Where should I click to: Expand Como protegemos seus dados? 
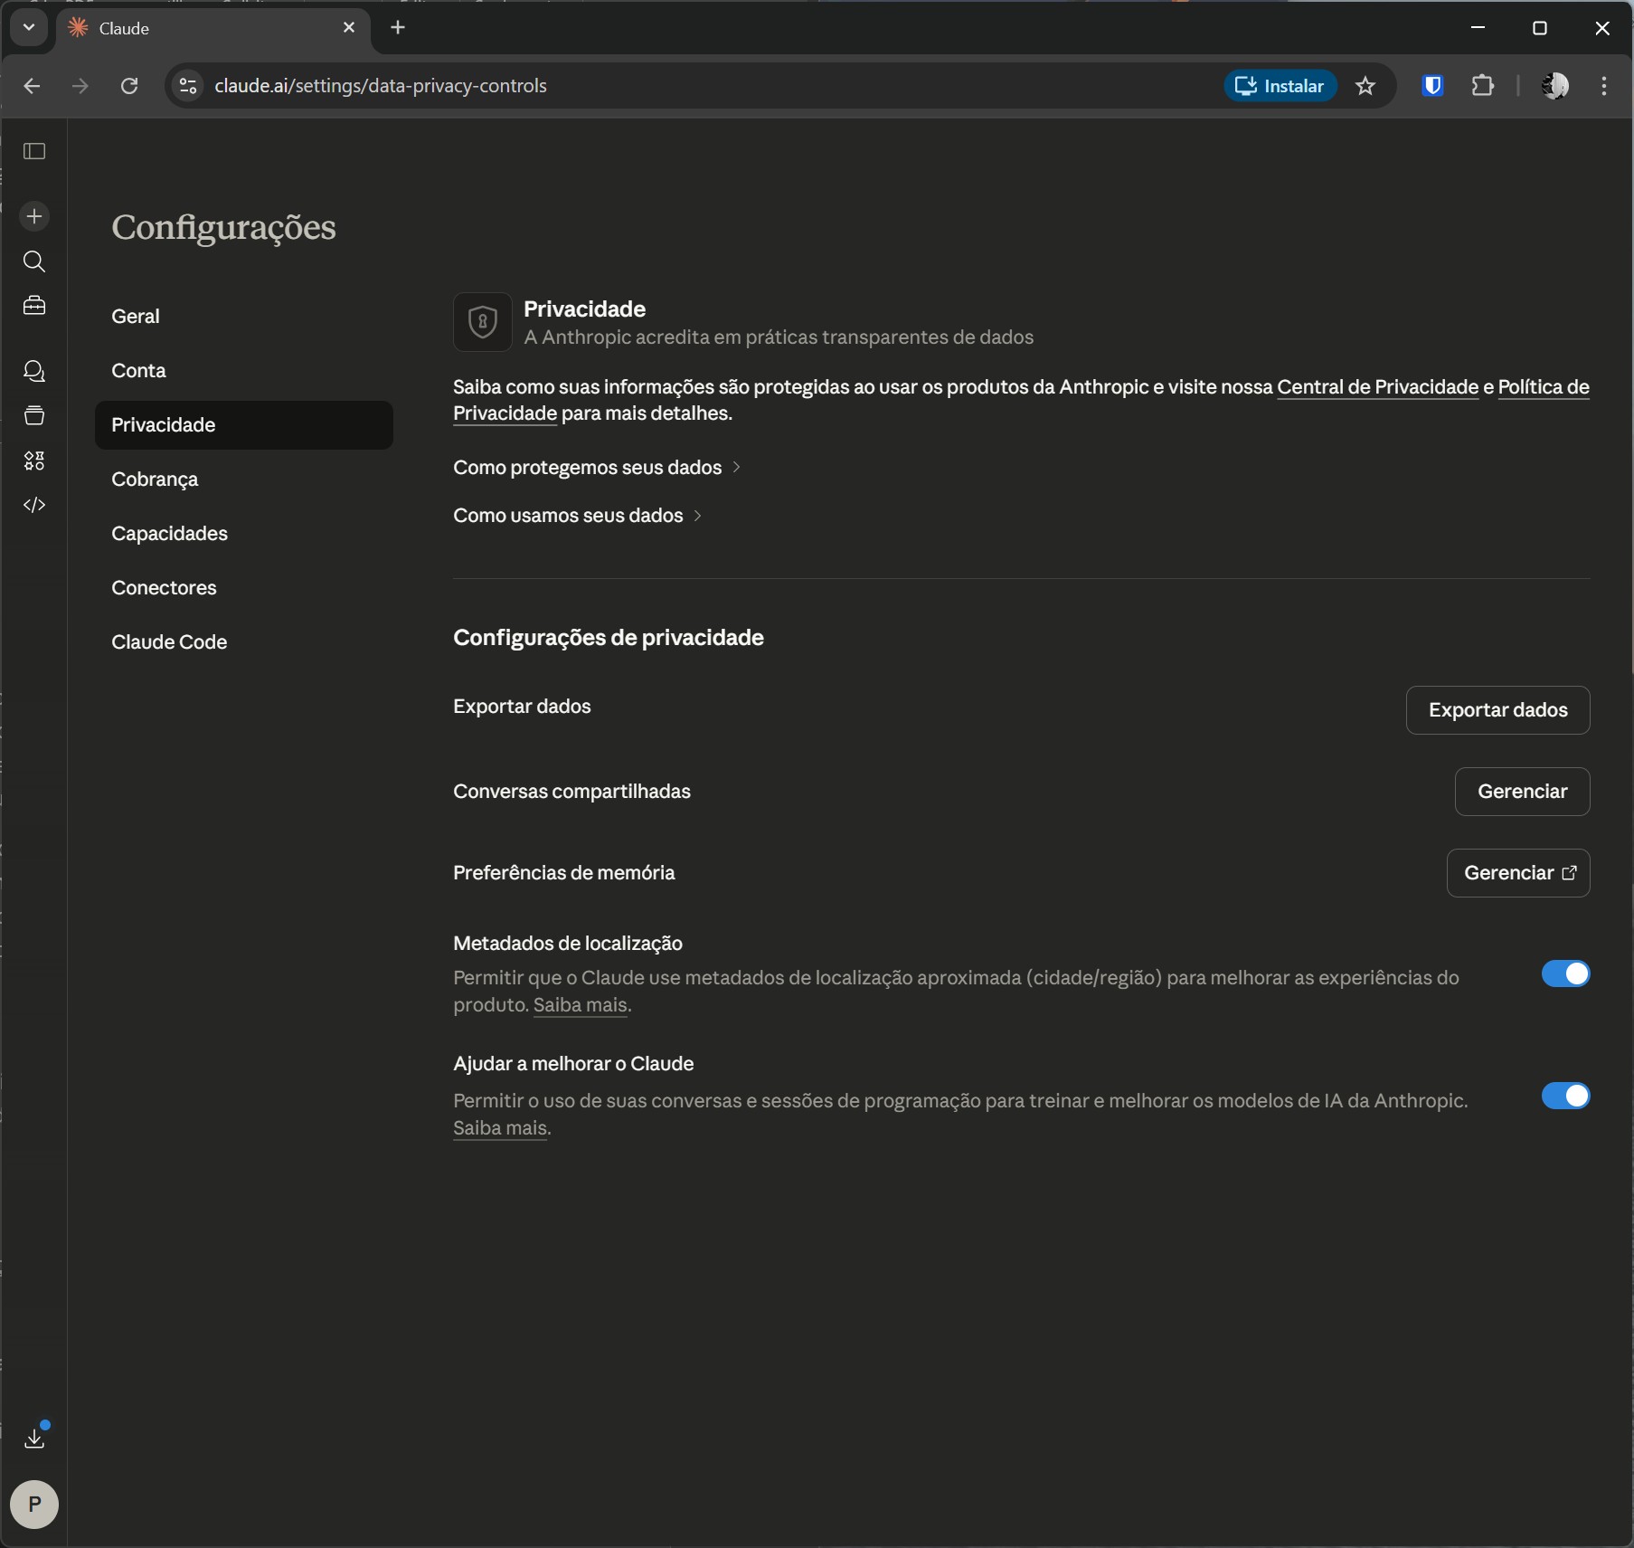coord(597,468)
